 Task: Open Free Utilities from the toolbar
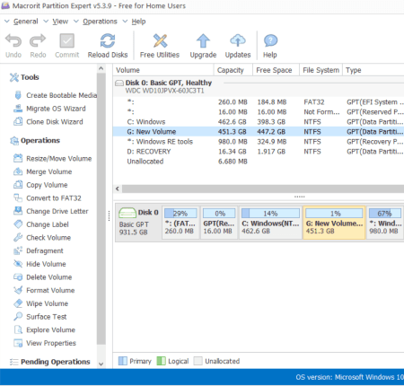tap(160, 46)
